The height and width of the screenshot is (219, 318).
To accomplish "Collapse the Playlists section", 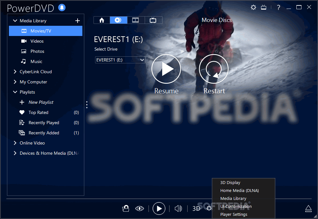I will click(15, 92).
